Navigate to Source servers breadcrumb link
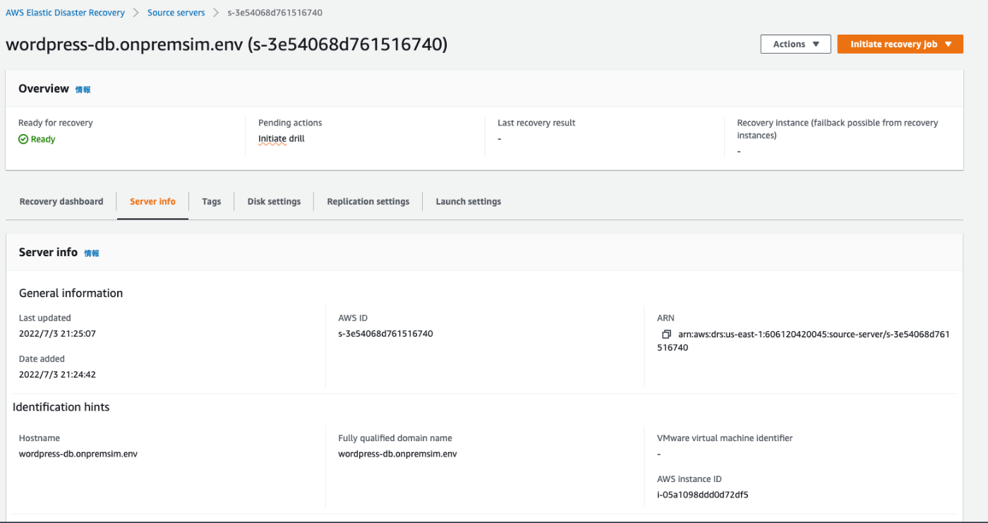 176,13
